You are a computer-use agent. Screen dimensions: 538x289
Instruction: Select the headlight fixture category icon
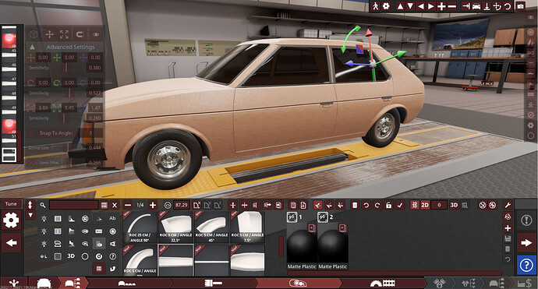coord(44,218)
